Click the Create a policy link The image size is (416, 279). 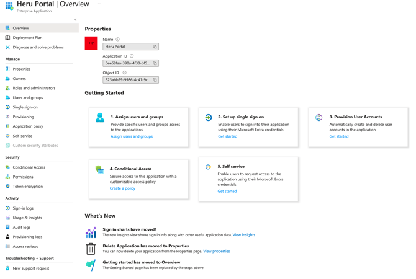click(122, 188)
